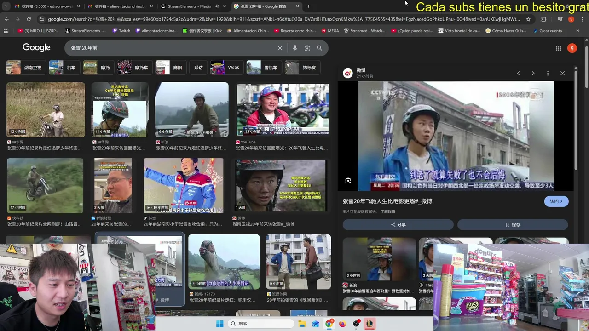Image resolution: width=589 pixels, height=331 pixels.
Task: Open YouTube result with red cap man
Action: 283,110
